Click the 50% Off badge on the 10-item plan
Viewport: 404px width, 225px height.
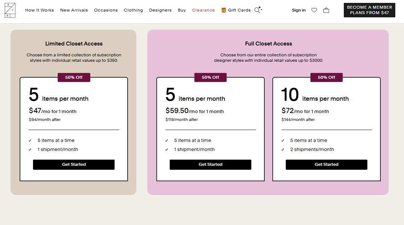(326, 77)
